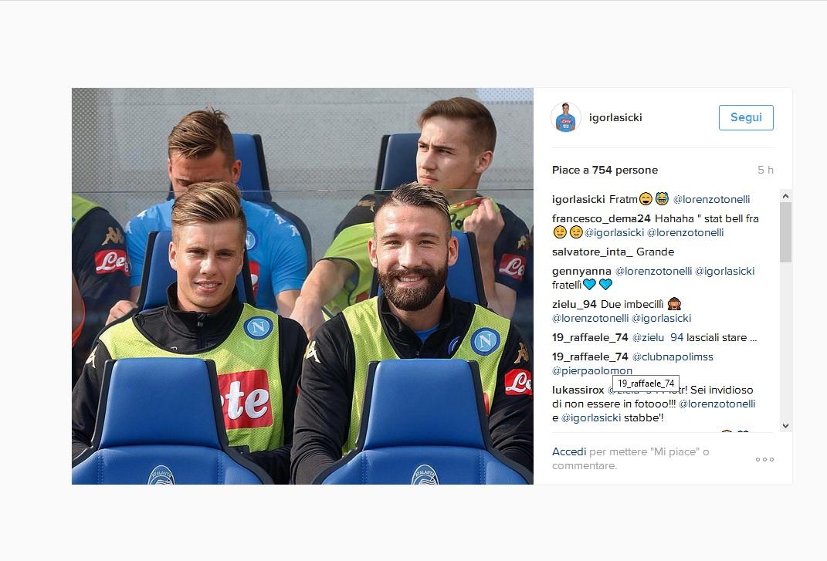
Task: Click @pierpaolomon mention link
Action: coord(591,370)
